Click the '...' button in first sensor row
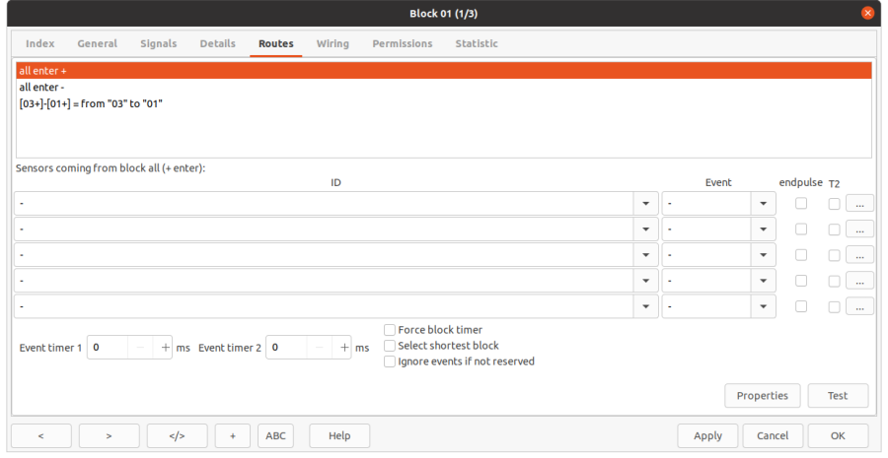888x458 pixels. coord(859,204)
